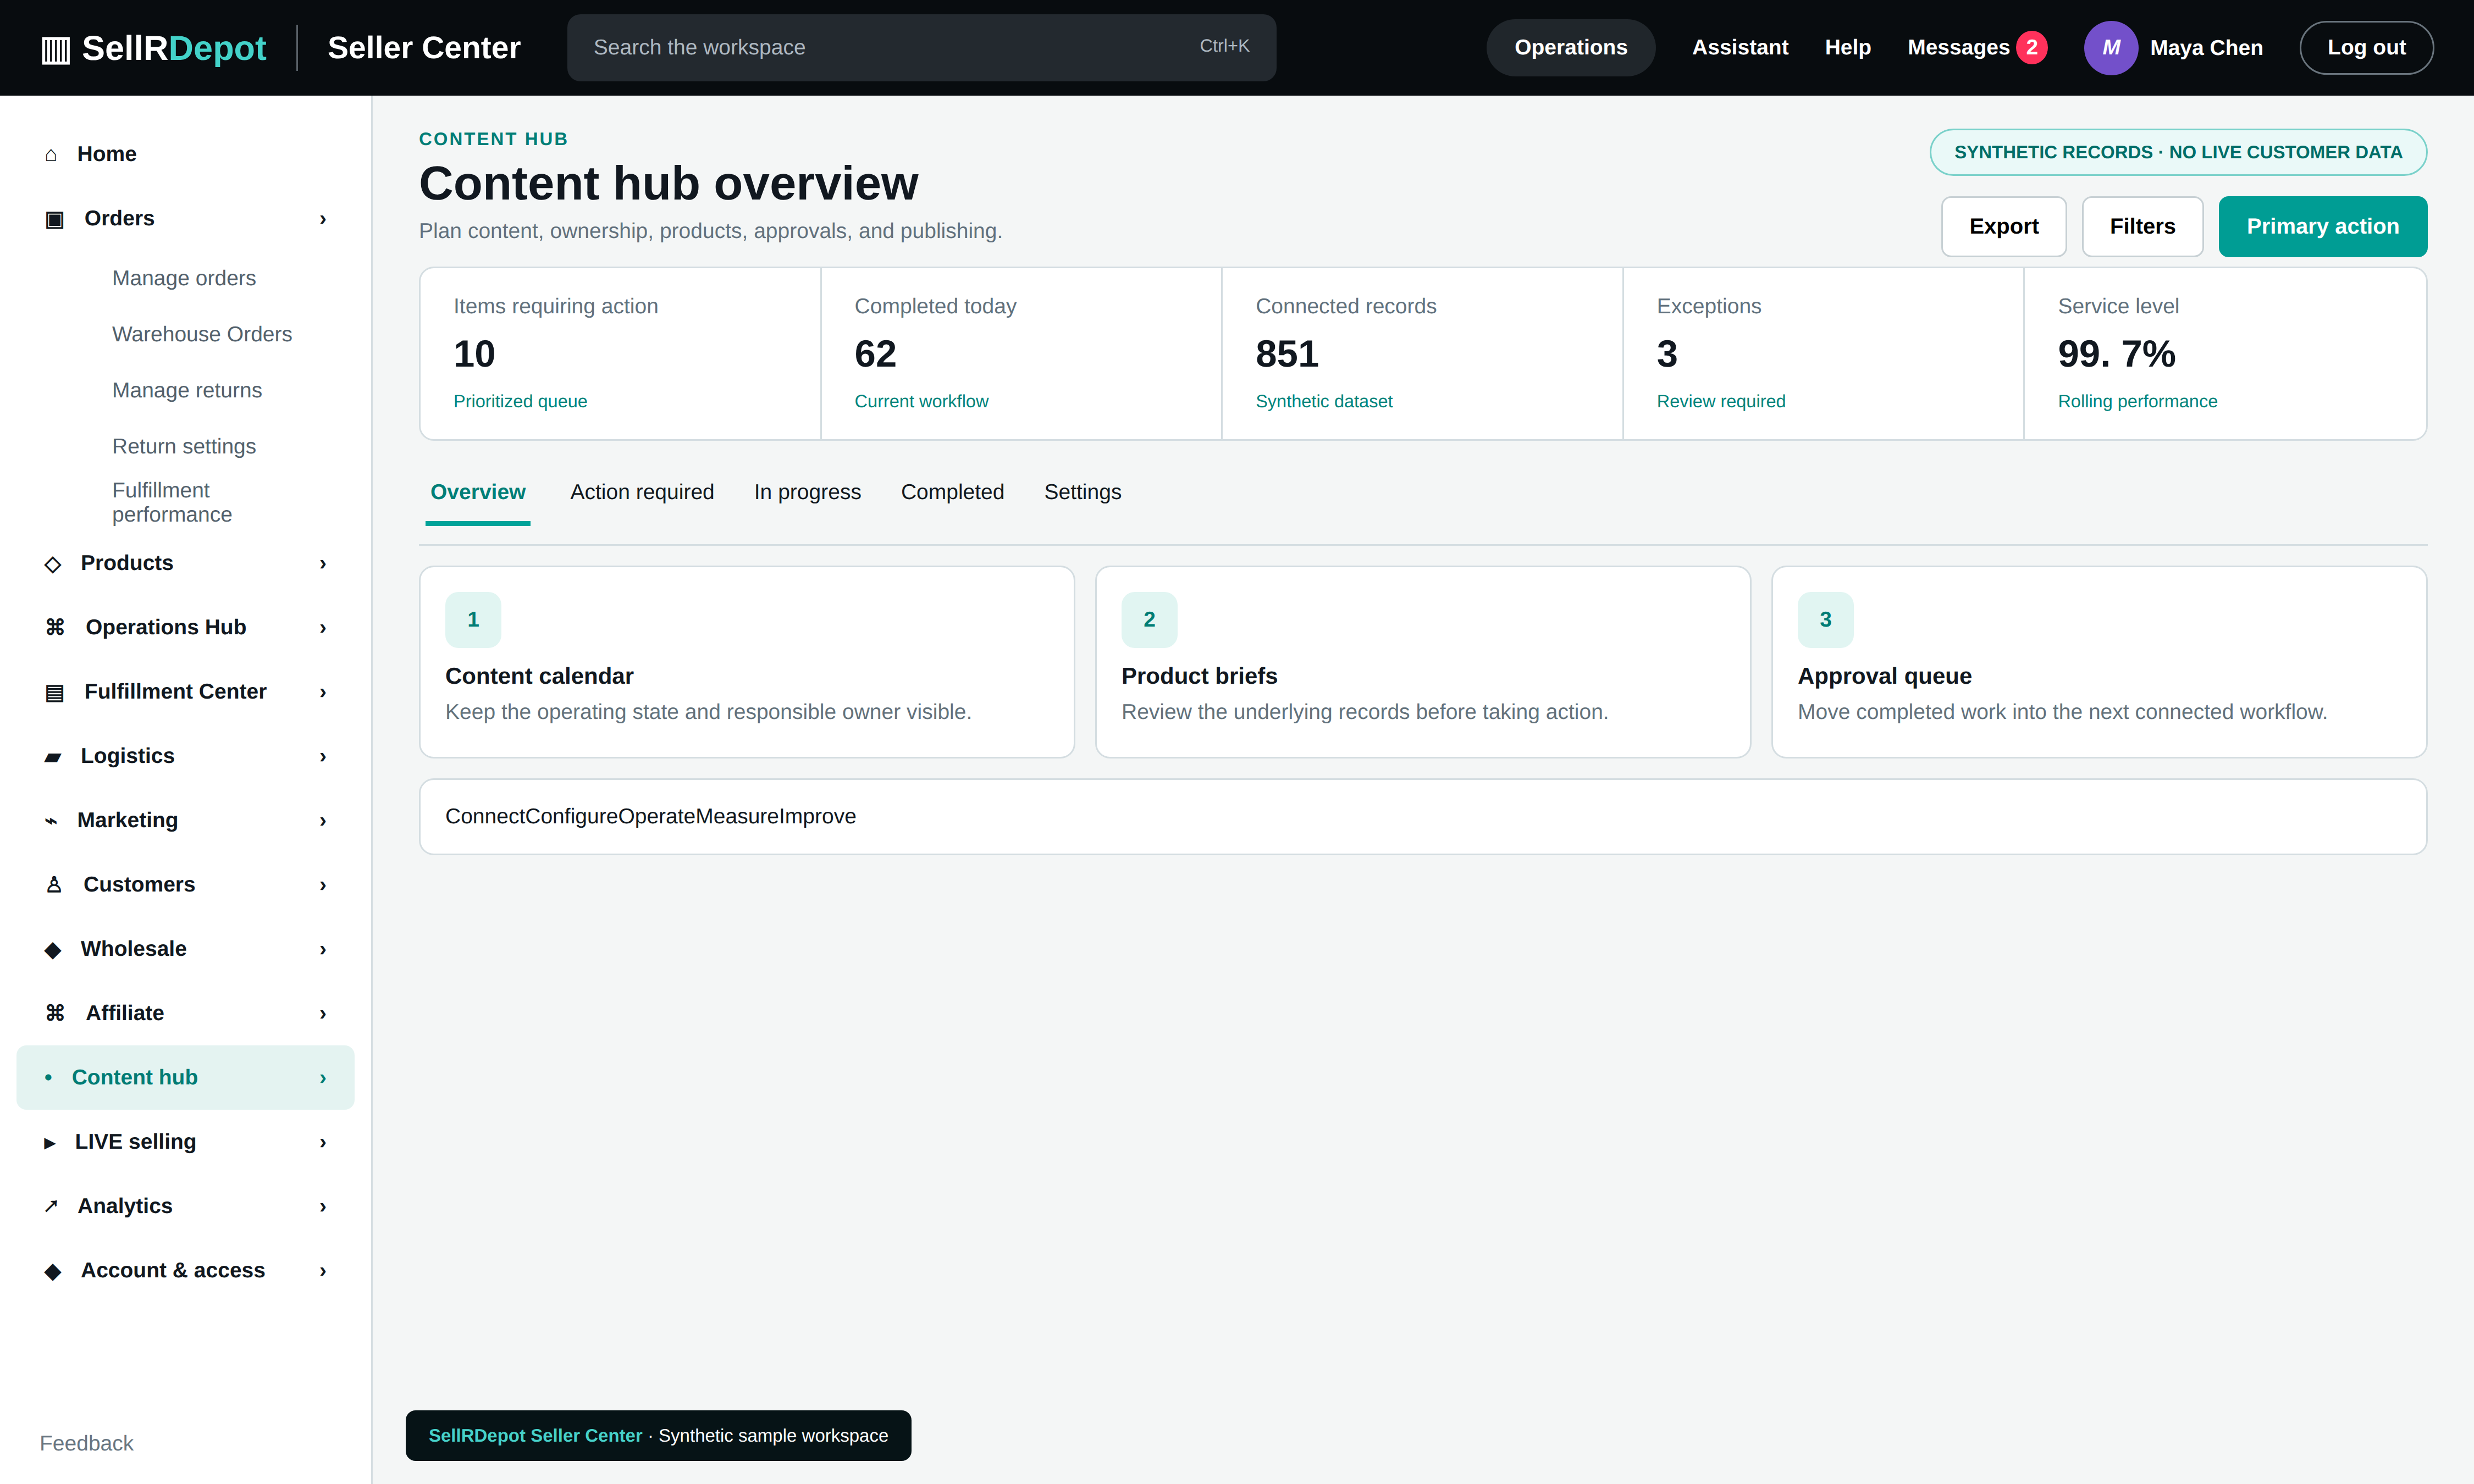2474x1484 pixels.
Task: Click the Export button
Action: coord(2003,227)
